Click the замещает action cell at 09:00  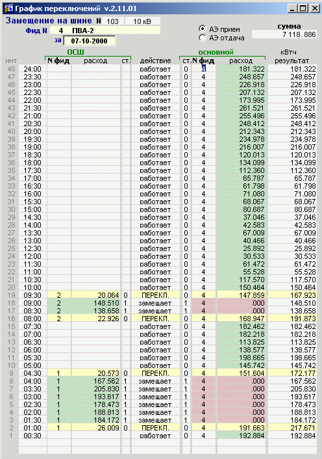(x=155, y=303)
